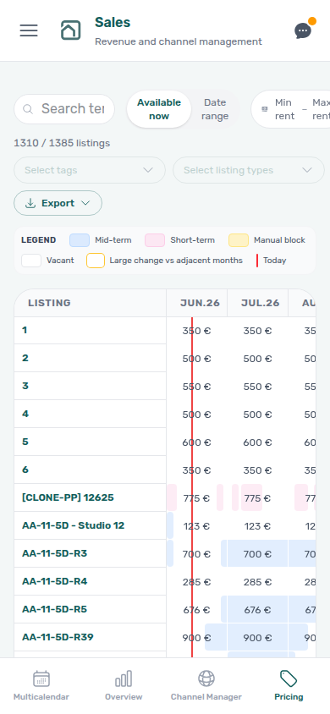Click the Export download icon
Image resolution: width=330 pixels, height=714 pixels.
pyautogui.click(x=30, y=203)
